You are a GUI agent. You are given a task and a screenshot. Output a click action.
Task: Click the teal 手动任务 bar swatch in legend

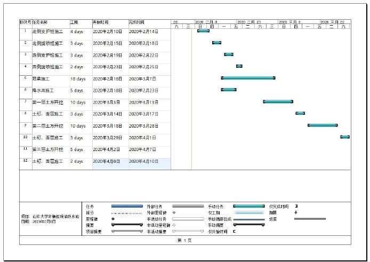tap(248, 206)
